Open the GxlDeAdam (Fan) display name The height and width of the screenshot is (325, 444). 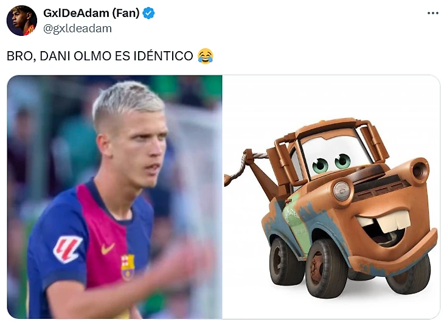(91, 13)
